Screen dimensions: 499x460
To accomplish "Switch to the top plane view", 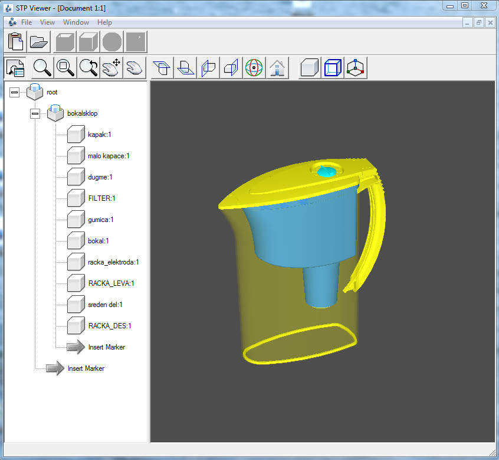I will click(162, 68).
